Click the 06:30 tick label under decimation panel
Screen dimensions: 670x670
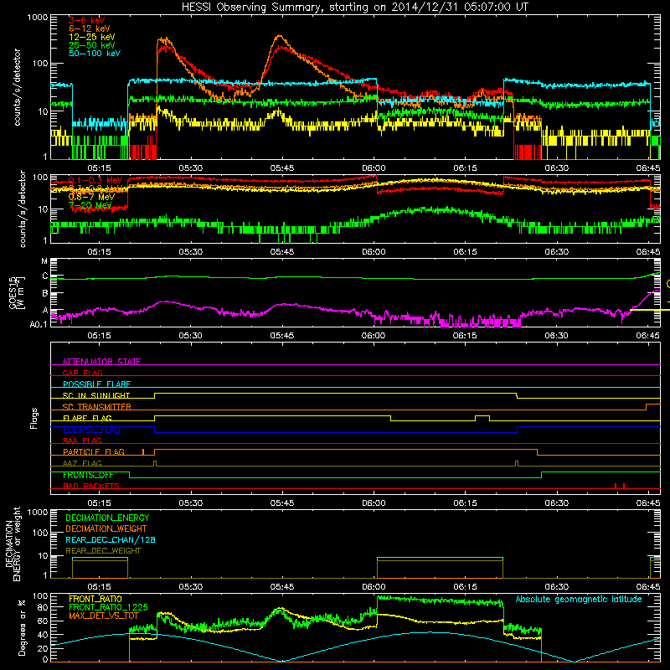(x=556, y=587)
